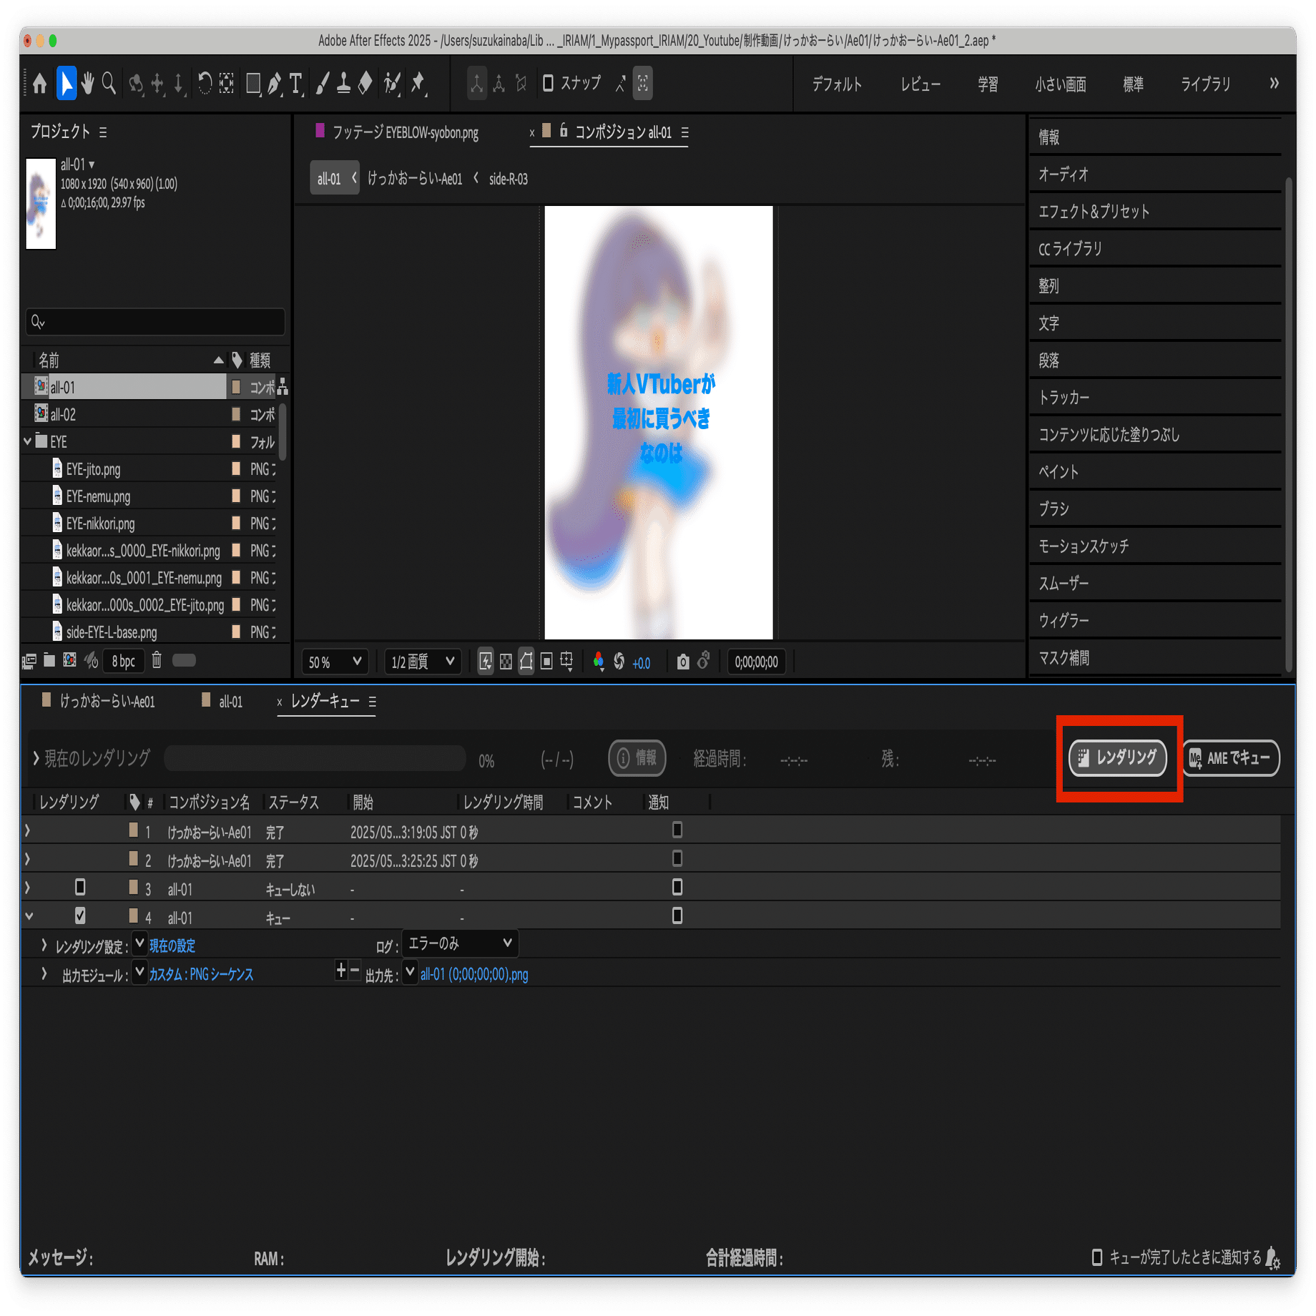
Task: Enable notify checkbox for render item 4
Action: [x=677, y=915]
